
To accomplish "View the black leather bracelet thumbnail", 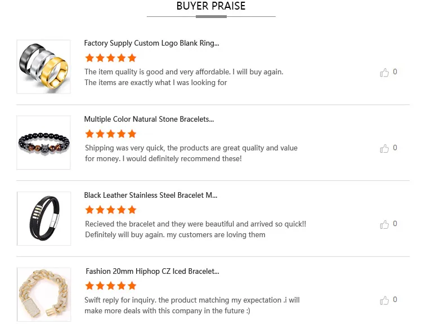I will pyautogui.click(x=44, y=219).
